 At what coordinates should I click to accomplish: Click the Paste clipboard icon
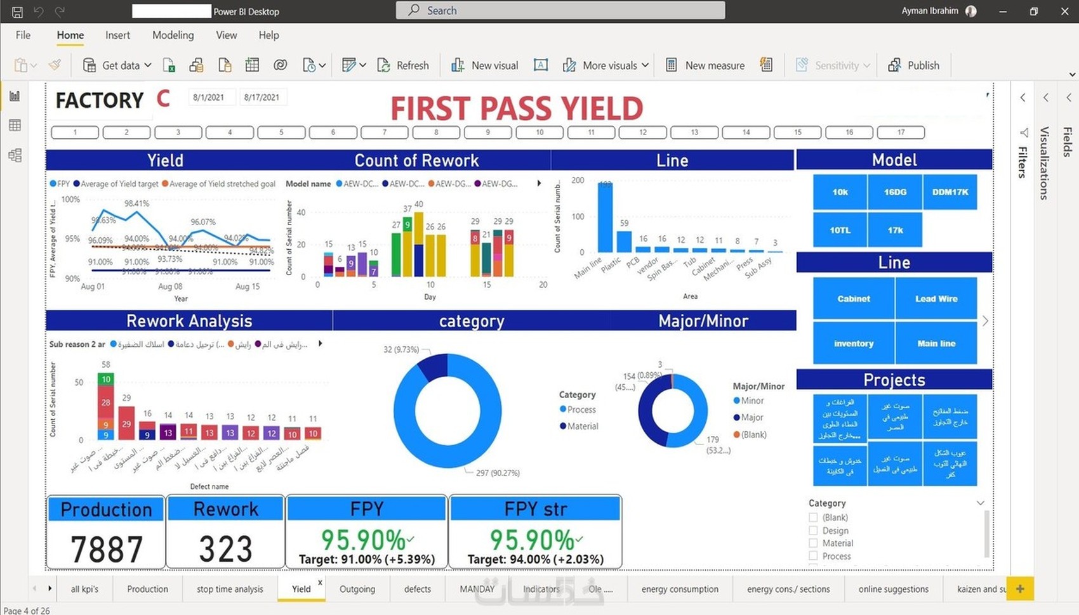tap(21, 65)
